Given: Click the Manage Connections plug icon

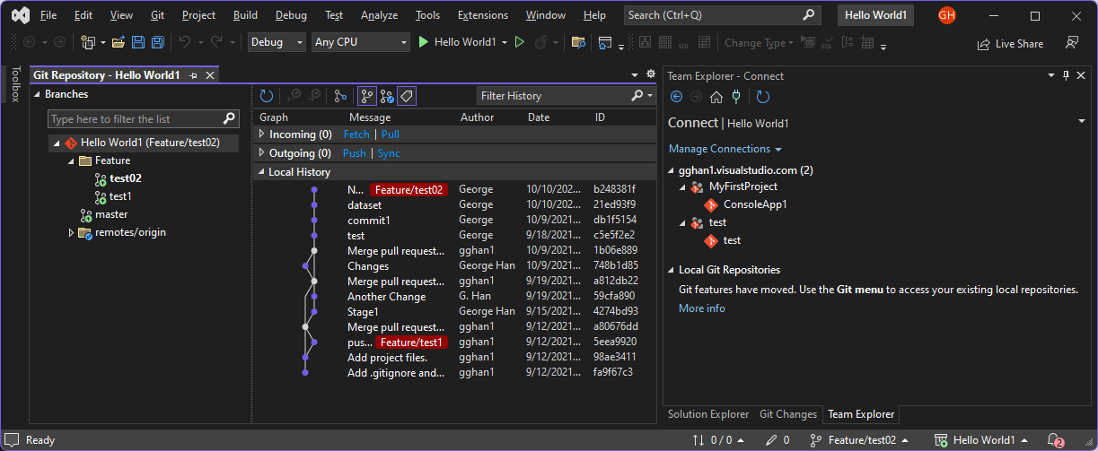Looking at the screenshot, I should tap(737, 97).
